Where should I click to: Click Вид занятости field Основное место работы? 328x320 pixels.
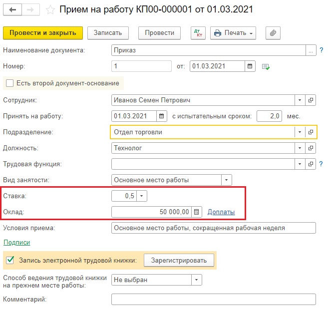[166, 180]
